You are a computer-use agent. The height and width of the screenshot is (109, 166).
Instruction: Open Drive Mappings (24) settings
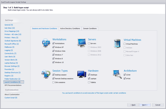[x=12, y=31]
